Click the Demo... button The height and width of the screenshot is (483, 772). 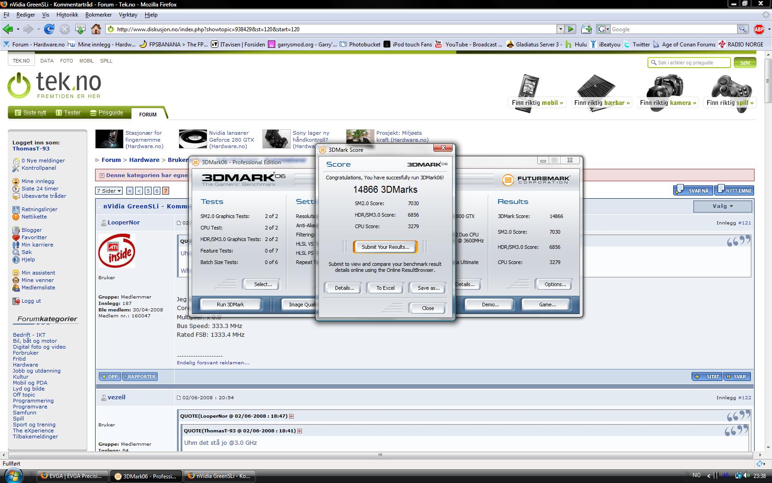click(x=490, y=305)
